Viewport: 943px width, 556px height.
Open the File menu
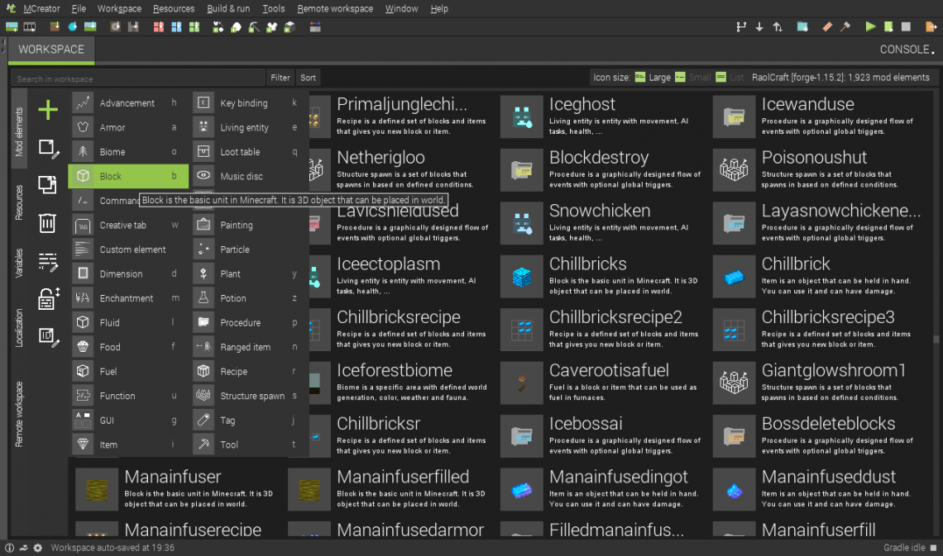[79, 8]
